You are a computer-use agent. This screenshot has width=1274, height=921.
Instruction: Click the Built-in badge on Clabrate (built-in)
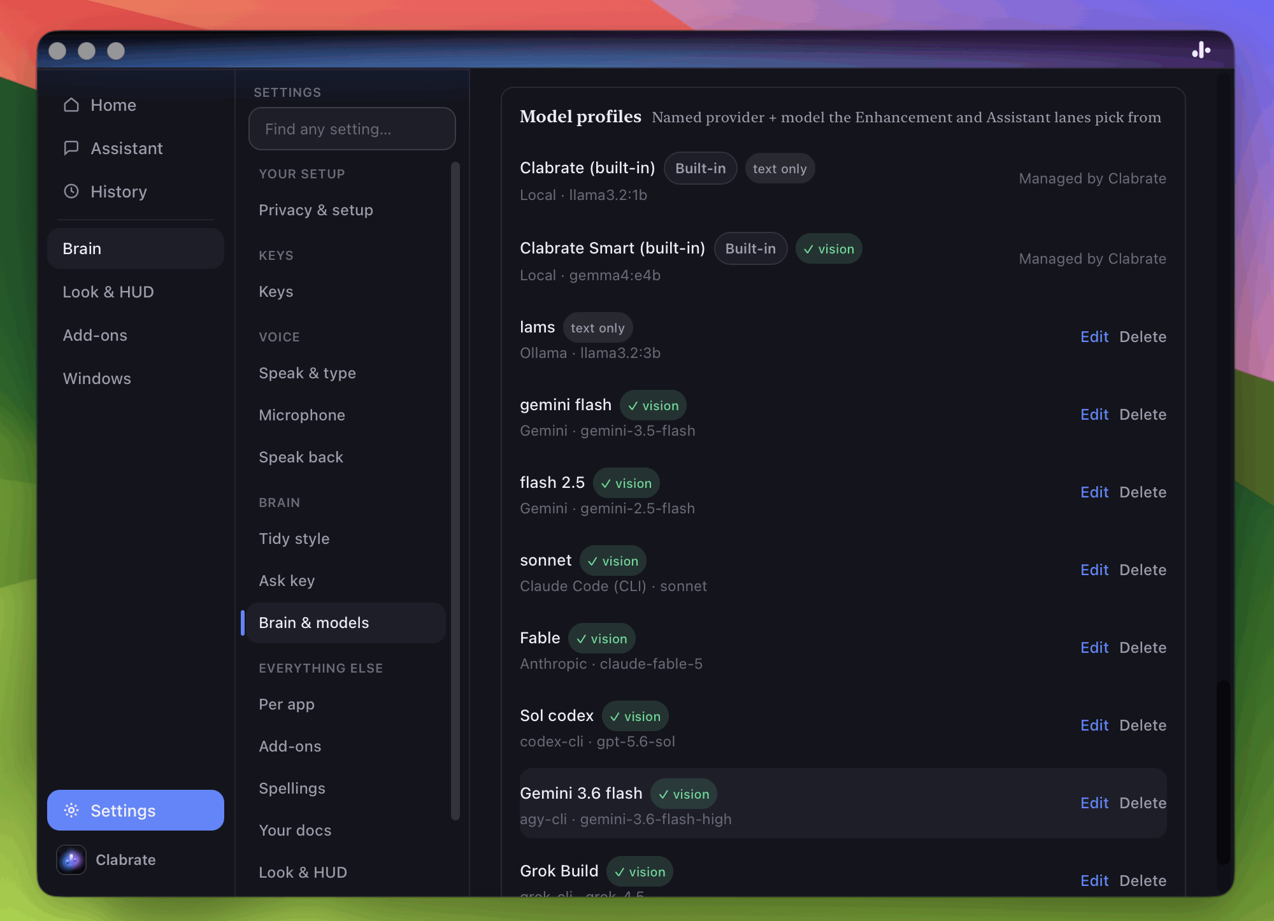(700, 168)
